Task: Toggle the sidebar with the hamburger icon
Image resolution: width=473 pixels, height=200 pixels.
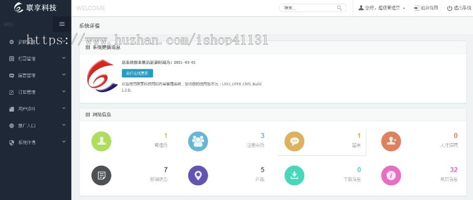Action: (x=62, y=24)
